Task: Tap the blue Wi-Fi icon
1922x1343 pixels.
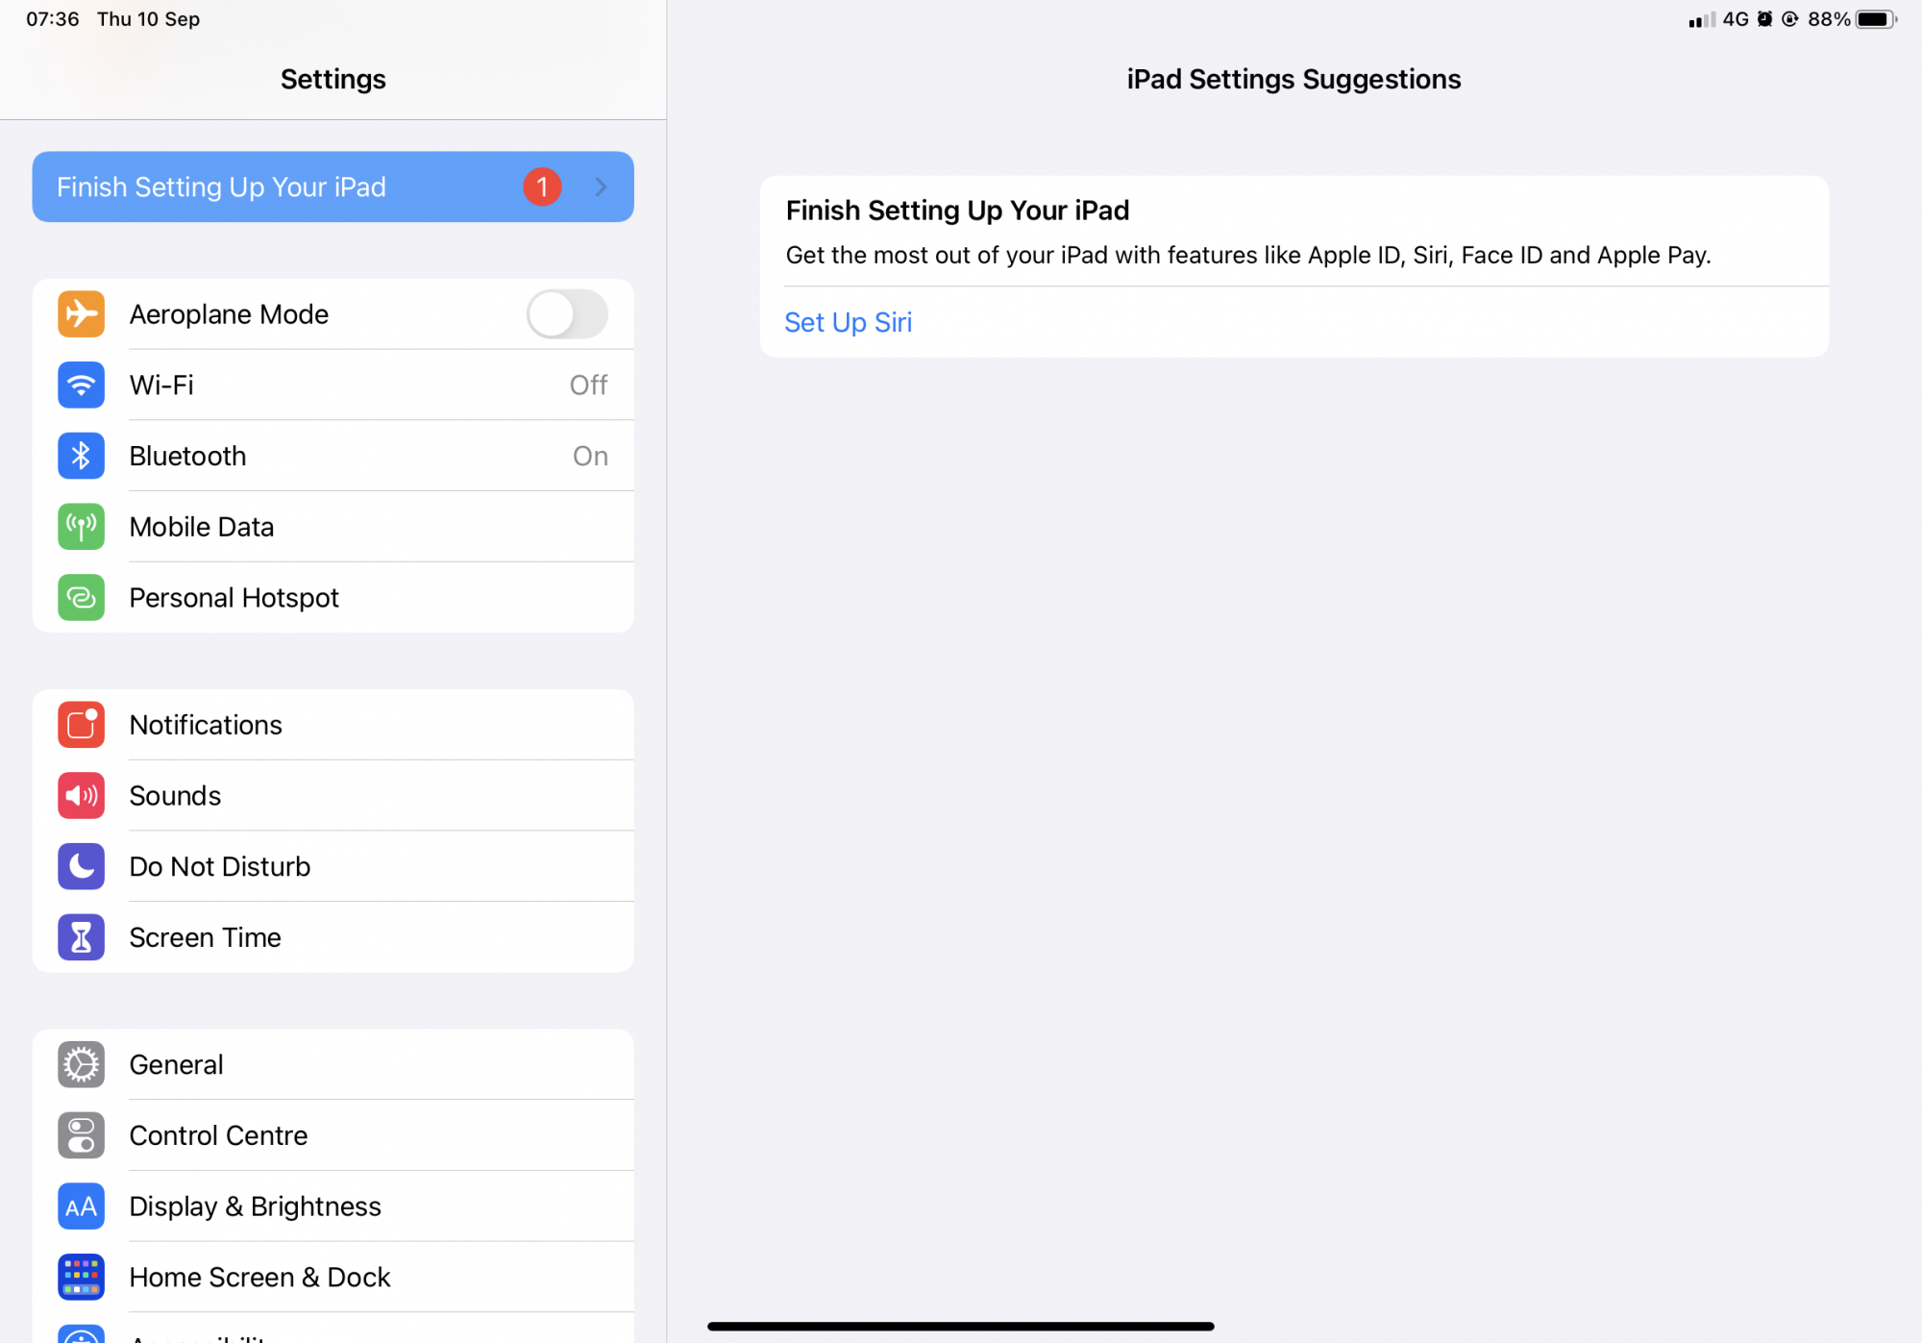Action: (81, 385)
